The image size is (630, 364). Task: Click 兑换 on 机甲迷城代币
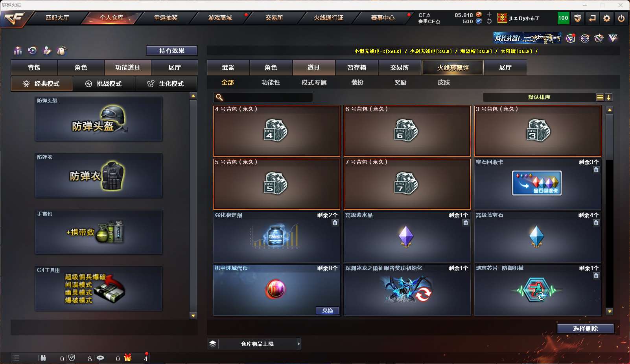click(x=328, y=311)
